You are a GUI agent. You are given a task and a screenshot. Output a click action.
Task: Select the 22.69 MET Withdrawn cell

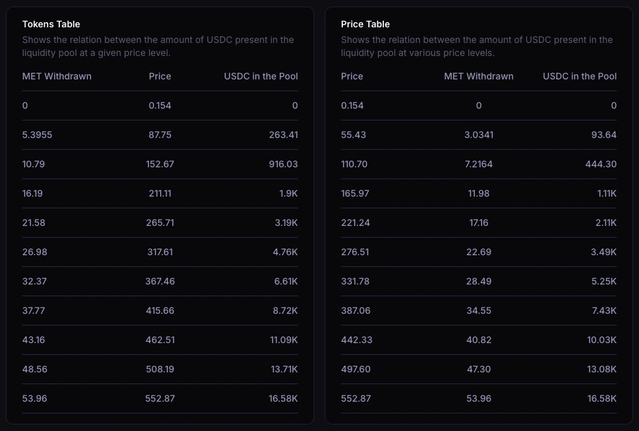[x=478, y=253]
